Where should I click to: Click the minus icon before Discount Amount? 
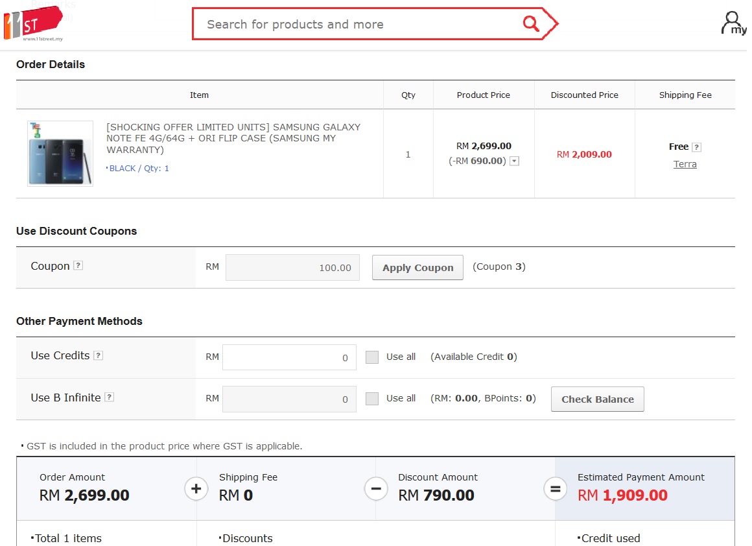[376, 488]
